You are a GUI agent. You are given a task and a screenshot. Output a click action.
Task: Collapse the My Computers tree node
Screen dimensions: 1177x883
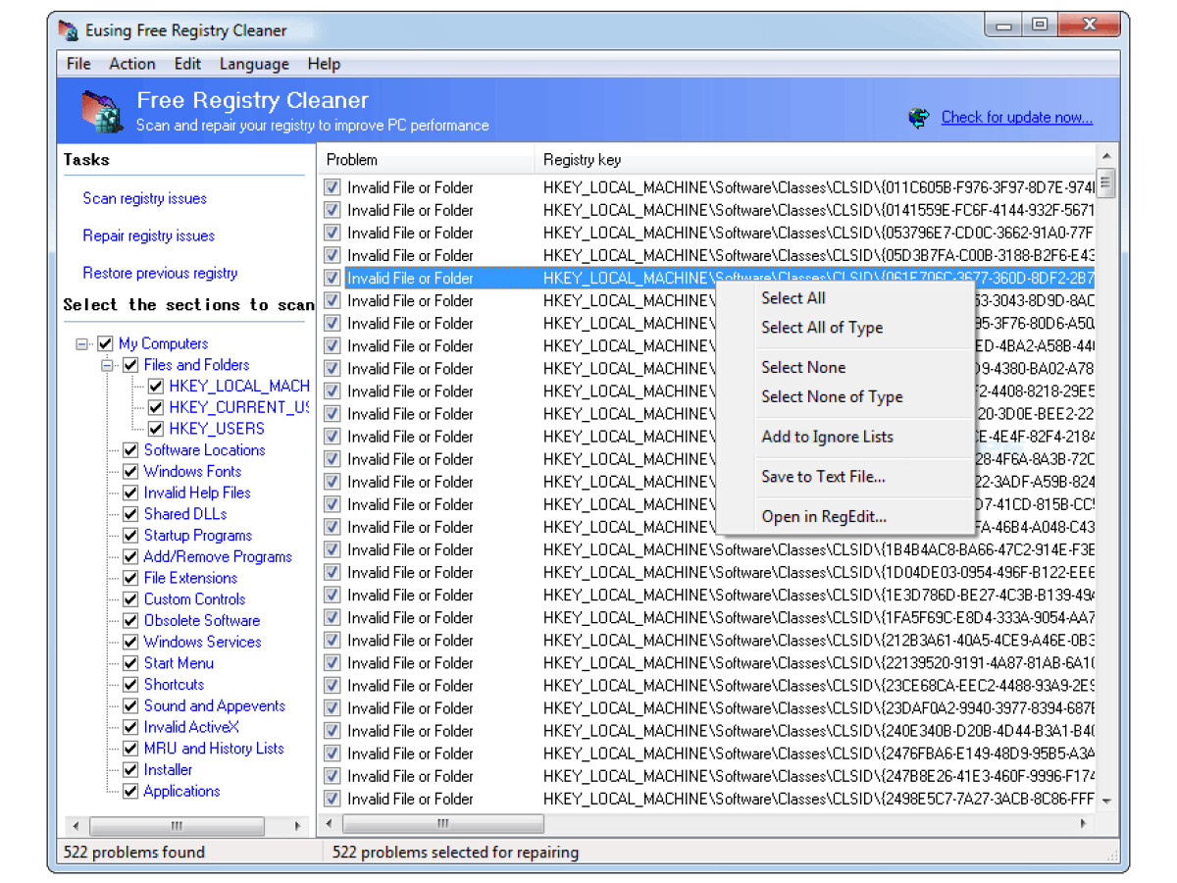click(x=81, y=344)
